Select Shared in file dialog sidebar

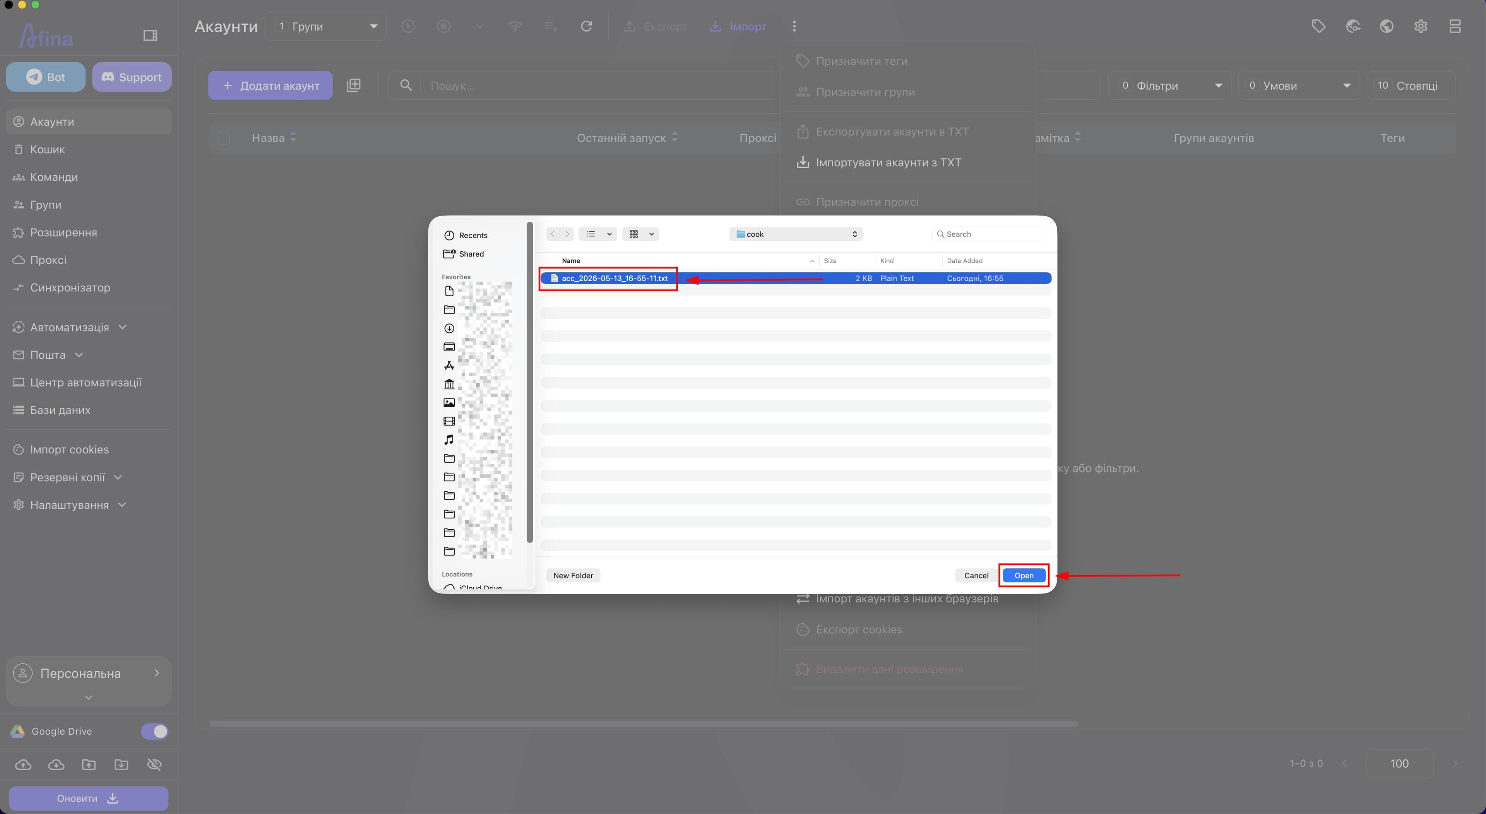point(471,254)
